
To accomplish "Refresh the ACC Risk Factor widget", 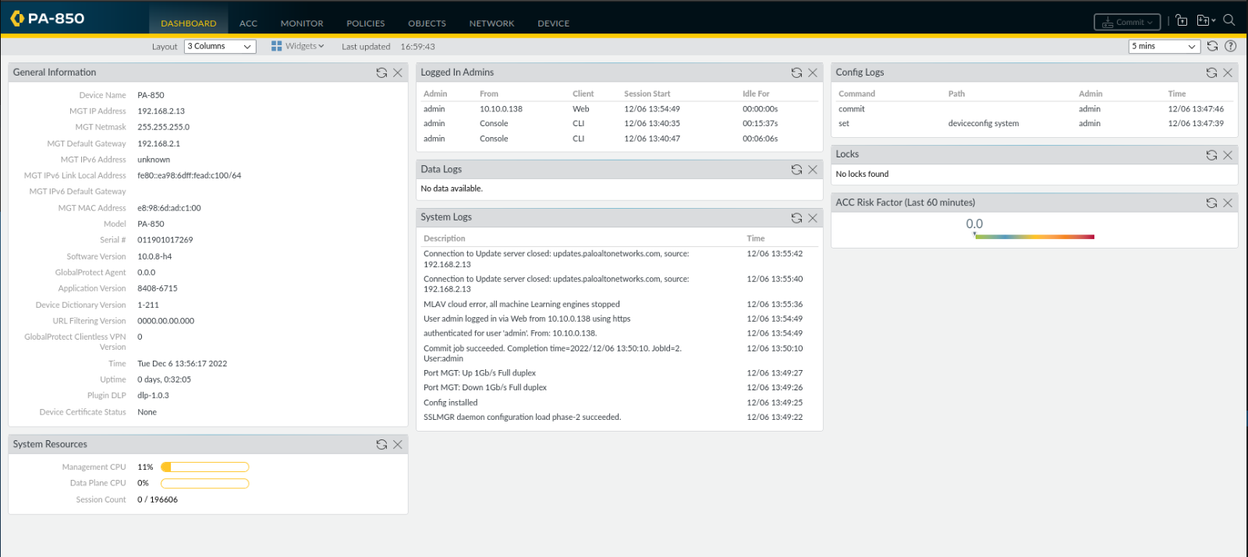I will pos(1211,203).
